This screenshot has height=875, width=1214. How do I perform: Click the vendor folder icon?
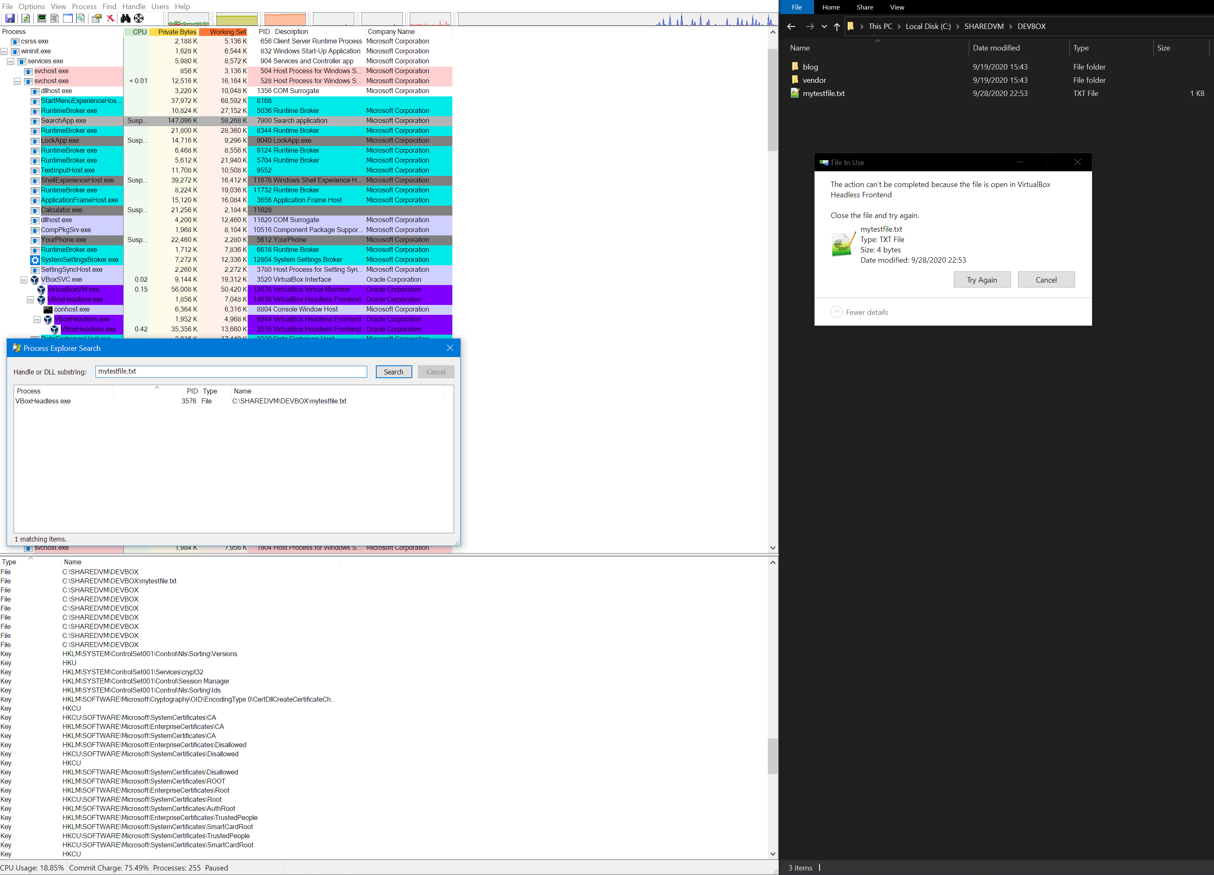(x=795, y=80)
